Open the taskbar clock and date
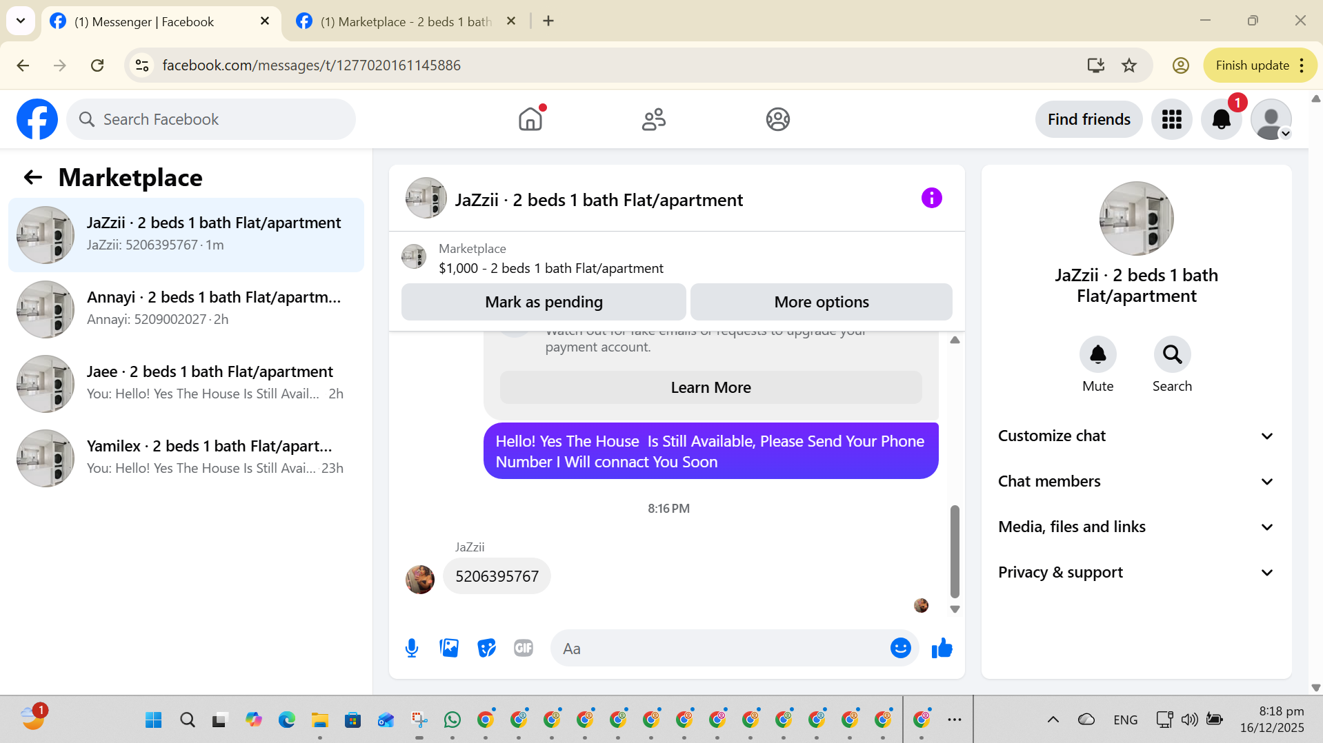This screenshot has height=743, width=1323. (1272, 720)
